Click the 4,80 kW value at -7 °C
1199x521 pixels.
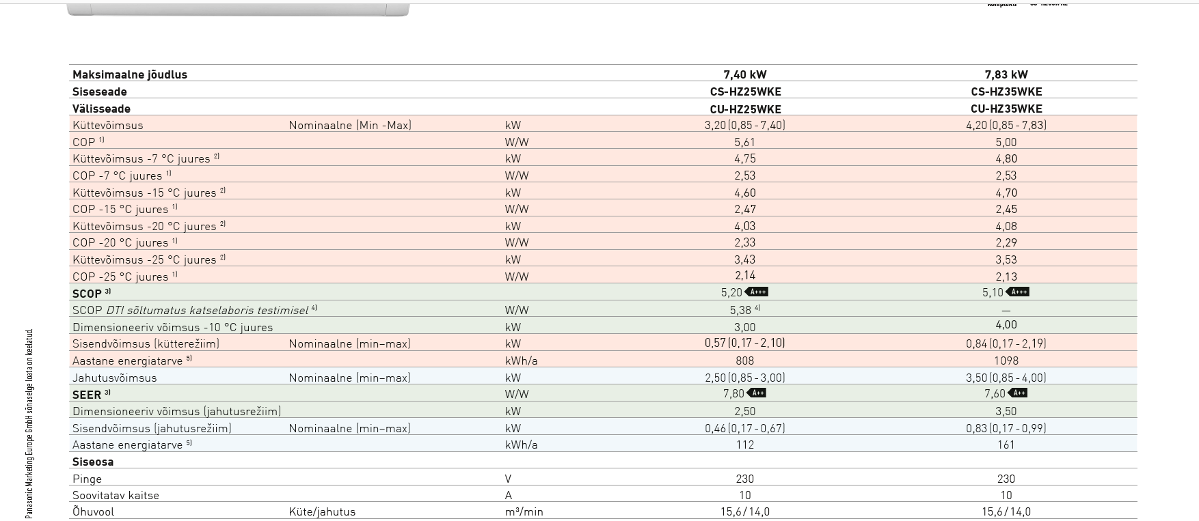pos(1006,158)
